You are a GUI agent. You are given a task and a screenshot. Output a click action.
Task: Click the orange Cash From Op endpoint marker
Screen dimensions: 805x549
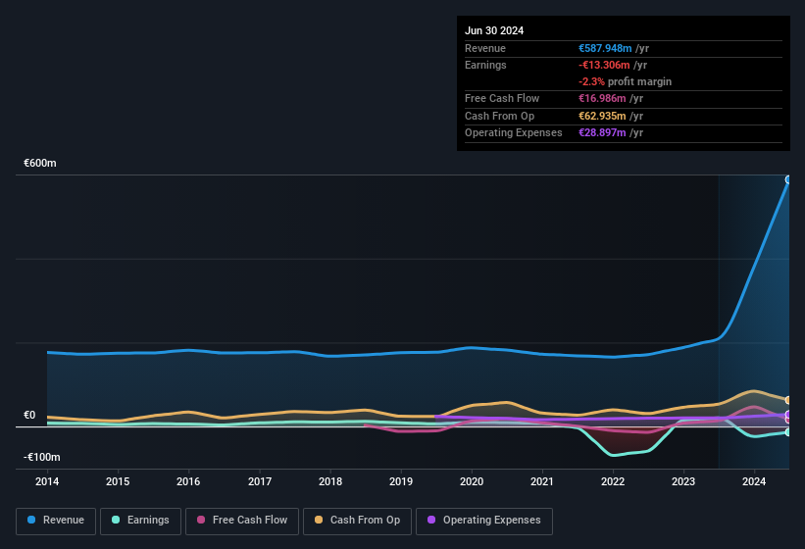(x=788, y=400)
